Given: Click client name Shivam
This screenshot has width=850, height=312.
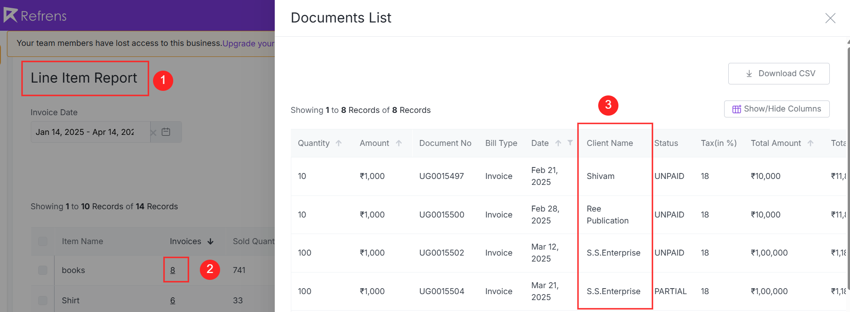Looking at the screenshot, I should coord(601,176).
